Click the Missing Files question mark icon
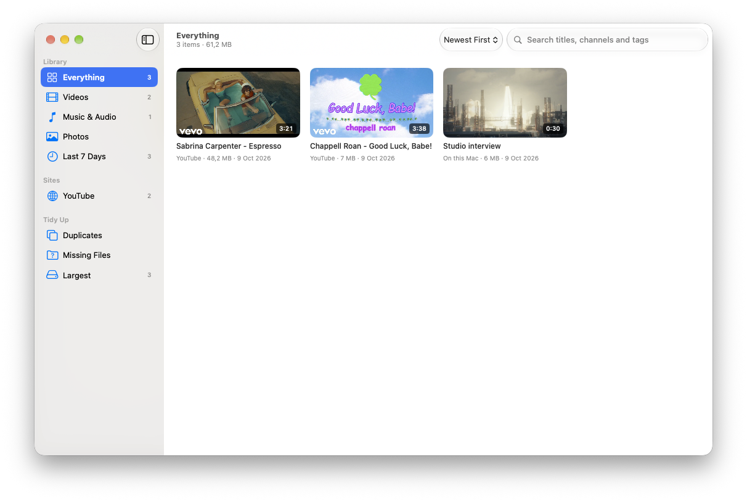Screen dimensions: 747x501 click(52, 255)
